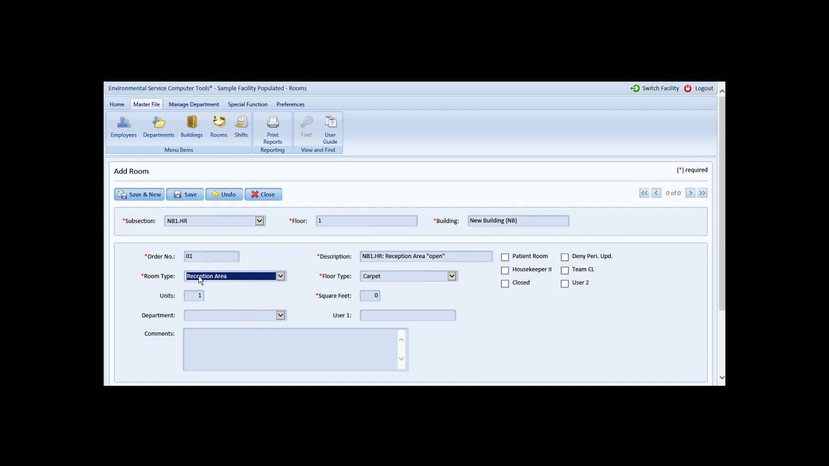829x466 pixels.
Task: Expand the Subsection dropdown
Action: (x=259, y=221)
